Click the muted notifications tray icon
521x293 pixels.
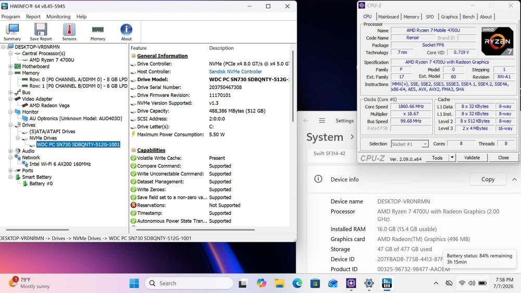[x=449, y=283]
